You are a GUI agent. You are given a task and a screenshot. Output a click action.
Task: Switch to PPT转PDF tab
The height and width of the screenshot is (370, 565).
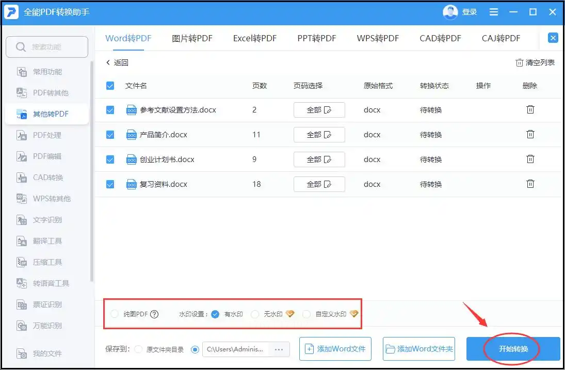tap(317, 38)
